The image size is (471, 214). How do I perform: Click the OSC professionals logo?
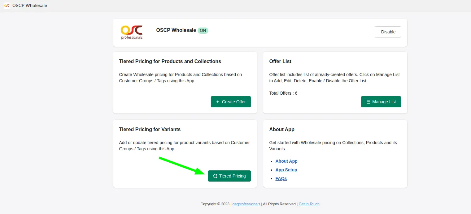(132, 32)
